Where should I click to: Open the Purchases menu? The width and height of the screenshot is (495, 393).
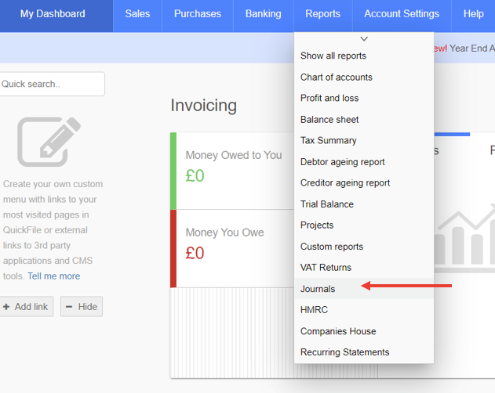pyautogui.click(x=198, y=14)
